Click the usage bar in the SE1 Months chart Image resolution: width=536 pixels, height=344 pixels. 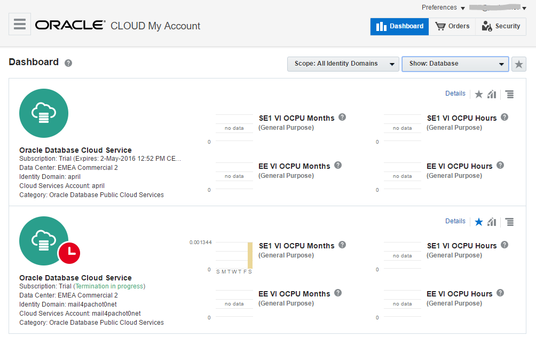click(250, 255)
